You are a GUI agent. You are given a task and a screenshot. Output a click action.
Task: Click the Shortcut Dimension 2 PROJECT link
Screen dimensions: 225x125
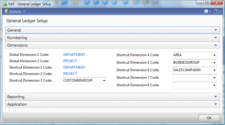tap(70, 73)
